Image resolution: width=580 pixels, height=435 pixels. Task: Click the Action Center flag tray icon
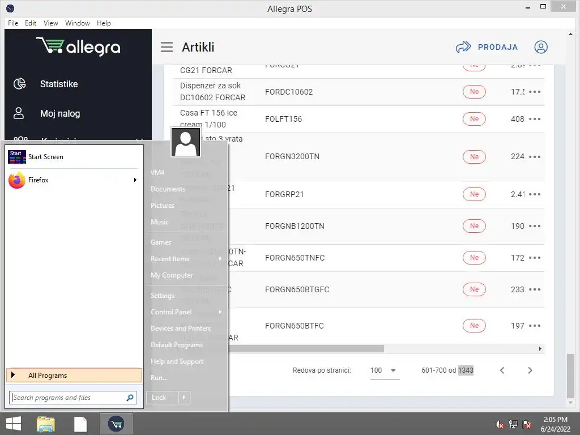[x=527, y=424]
